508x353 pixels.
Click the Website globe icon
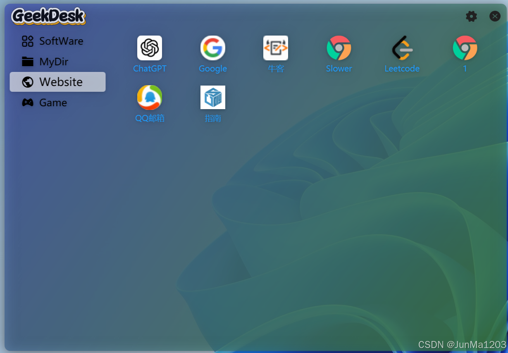tap(28, 82)
